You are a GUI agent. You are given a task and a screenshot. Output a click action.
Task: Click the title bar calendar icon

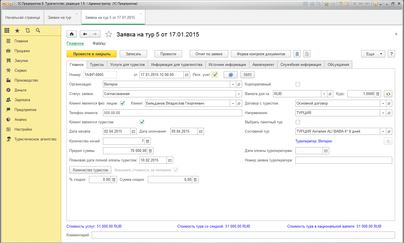coord(347,4)
